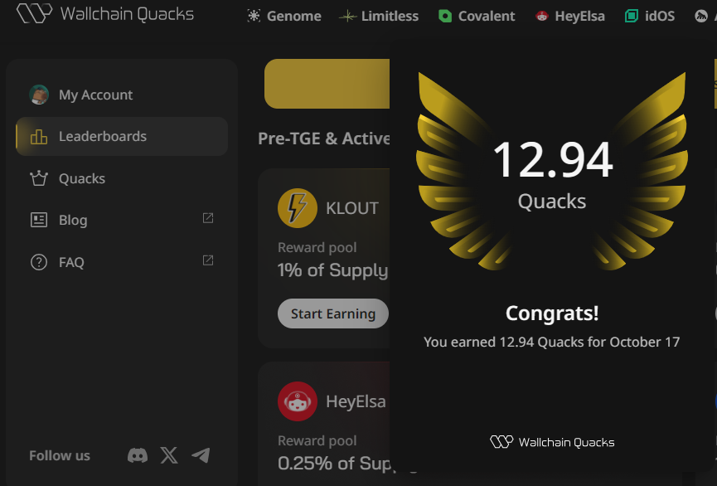This screenshot has width=717, height=486.
Task: Click the Limitless sparkle icon
Action: 347,17
